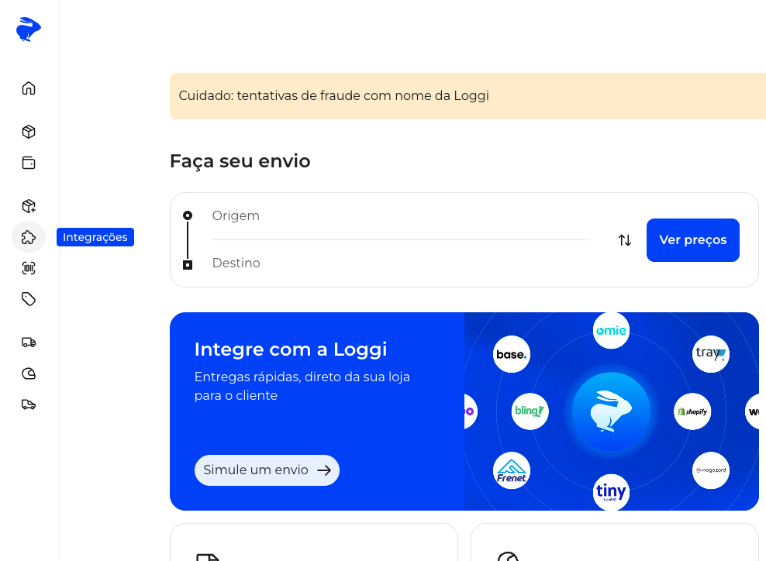Click the Destino input field
This screenshot has height=561, width=766.
400,263
